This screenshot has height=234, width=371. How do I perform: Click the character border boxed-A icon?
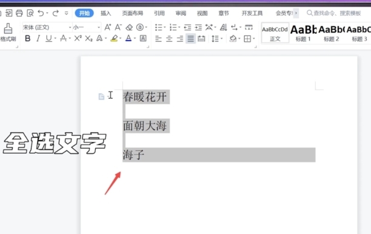tap(143, 38)
